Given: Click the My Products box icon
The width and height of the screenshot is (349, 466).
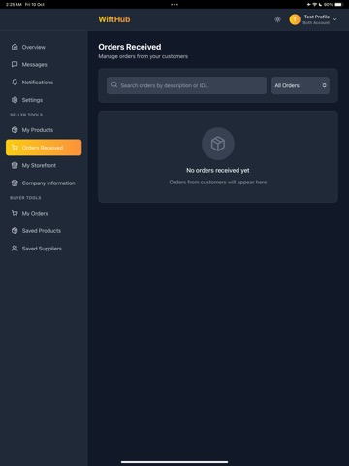Looking at the screenshot, I should tap(15, 130).
